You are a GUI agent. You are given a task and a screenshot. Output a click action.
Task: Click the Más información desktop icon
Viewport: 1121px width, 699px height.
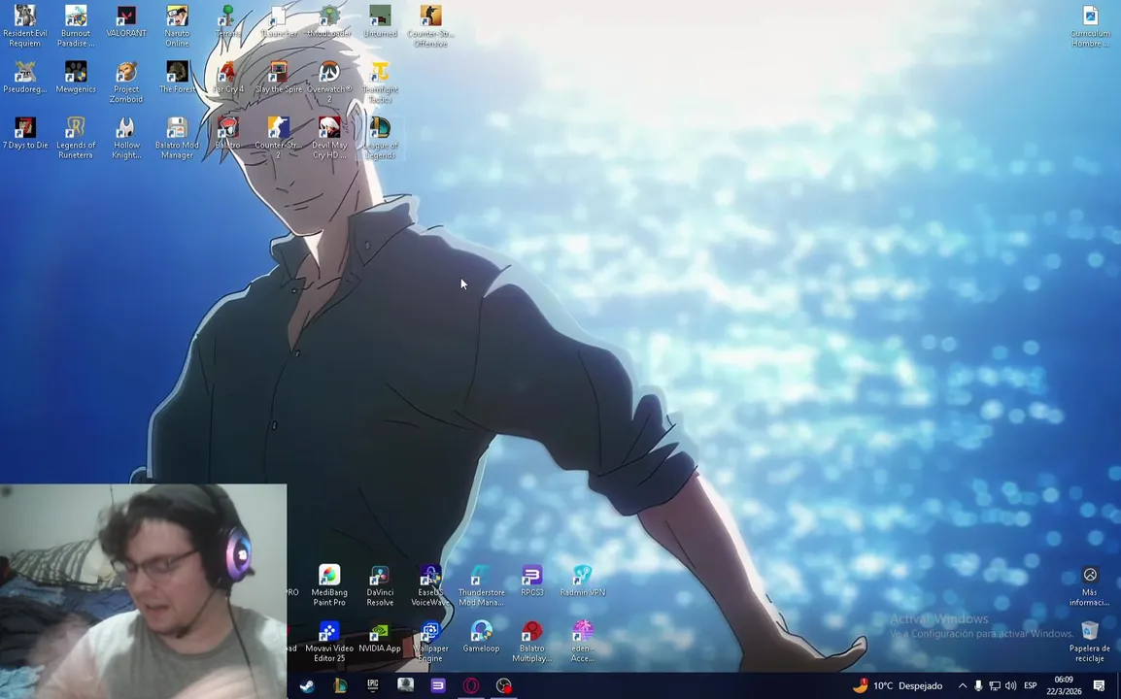1090,585
